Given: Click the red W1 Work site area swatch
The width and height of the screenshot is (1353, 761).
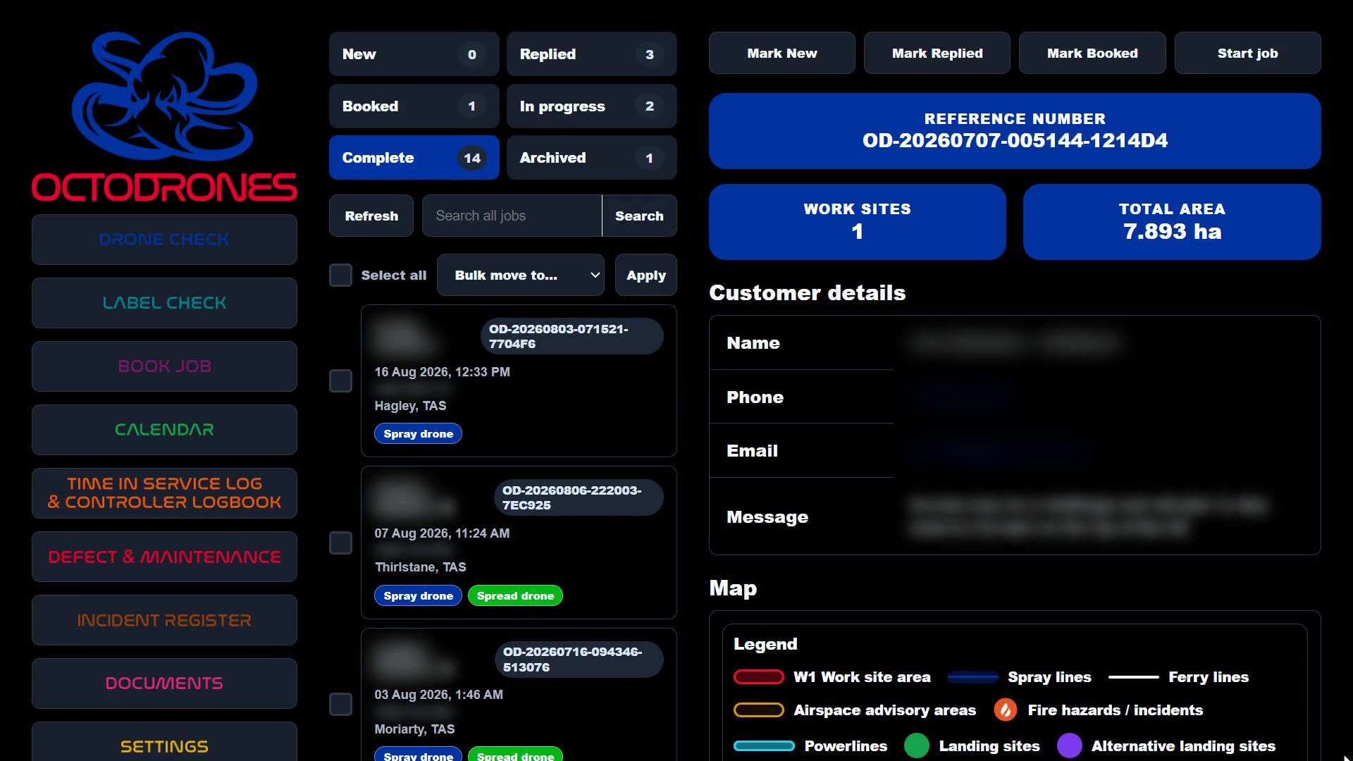Looking at the screenshot, I should pyautogui.click(x=758, y=677).
